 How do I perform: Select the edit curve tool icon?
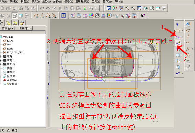point(178,43)
